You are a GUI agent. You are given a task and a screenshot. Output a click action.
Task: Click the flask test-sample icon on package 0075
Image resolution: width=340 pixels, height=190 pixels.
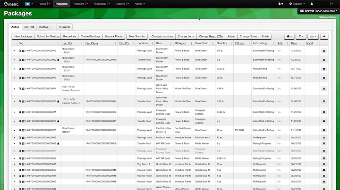[x=58, y=101]
